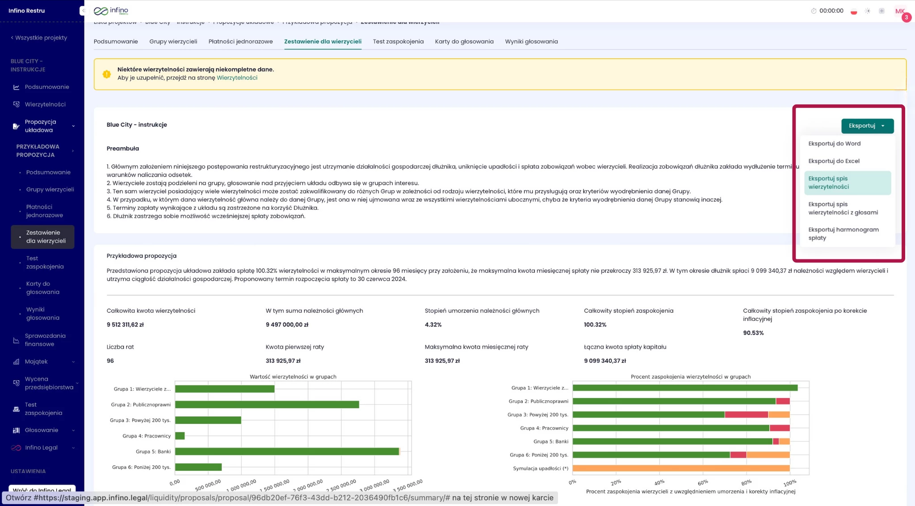
Task: Expand the Głosowanie sidebar section
Action: (x=73, y=431)
